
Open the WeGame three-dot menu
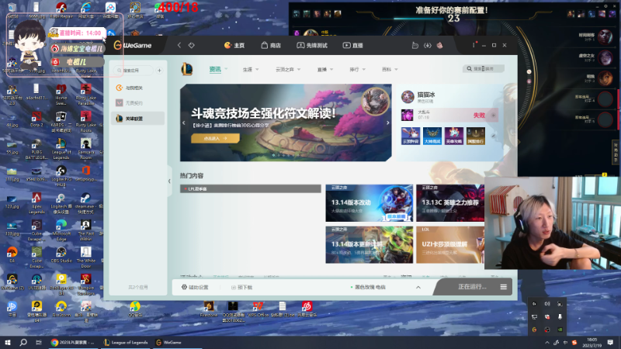click(x=474, y=45)
